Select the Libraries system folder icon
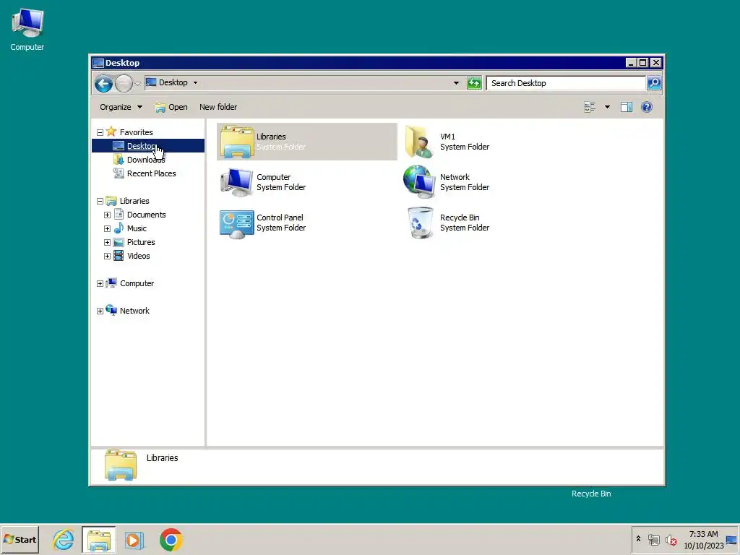The height and width of the screenshot is (555, 740). point(237,142)
